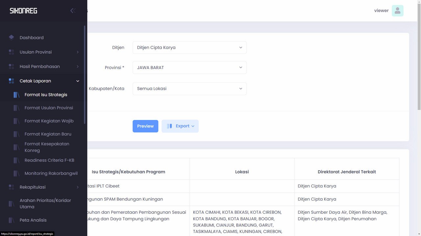Click the Rekapitulasi grid icon

click(x=12, y=187)
